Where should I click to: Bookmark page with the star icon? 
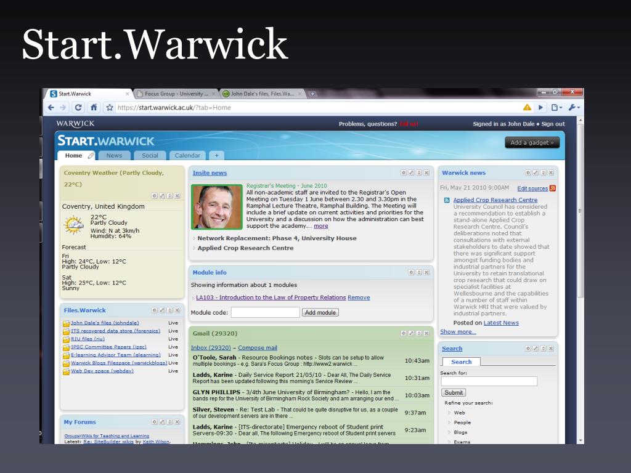(x=110, y=107)
